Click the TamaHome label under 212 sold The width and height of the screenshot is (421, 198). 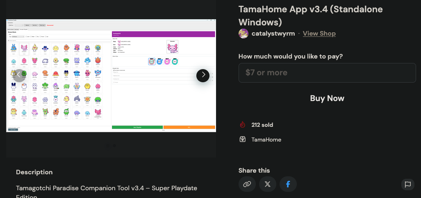click(x=266, y=139)
